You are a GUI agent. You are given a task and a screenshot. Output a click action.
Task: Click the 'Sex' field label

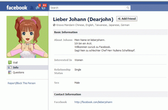point(57,83)
